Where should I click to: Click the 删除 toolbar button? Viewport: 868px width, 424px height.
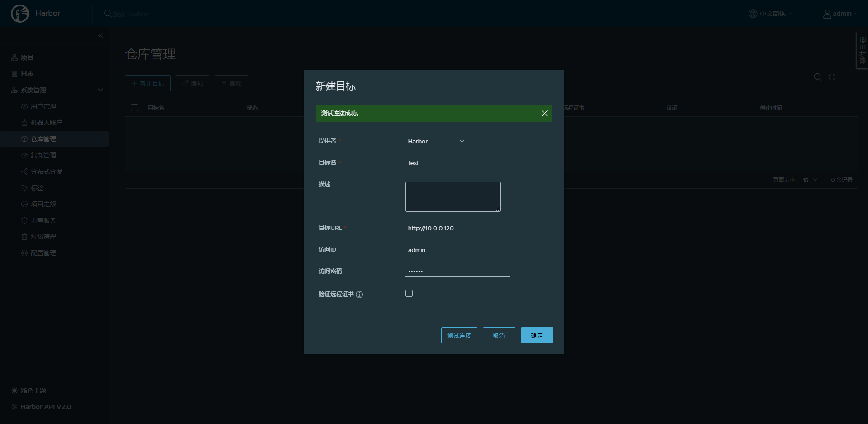(x=231, y=83)
